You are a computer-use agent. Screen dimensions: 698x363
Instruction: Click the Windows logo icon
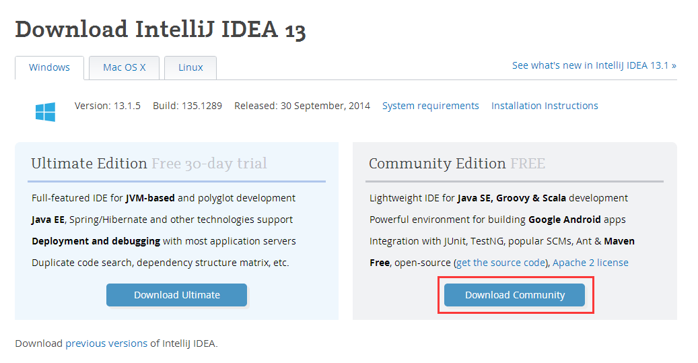pos(45,112)
